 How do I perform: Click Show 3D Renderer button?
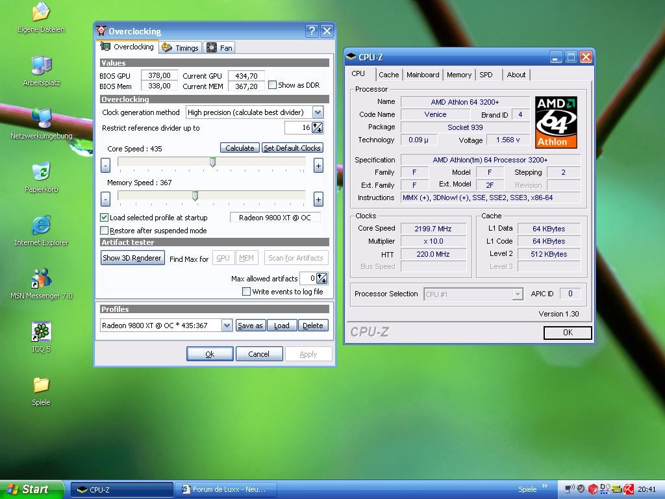132,257
